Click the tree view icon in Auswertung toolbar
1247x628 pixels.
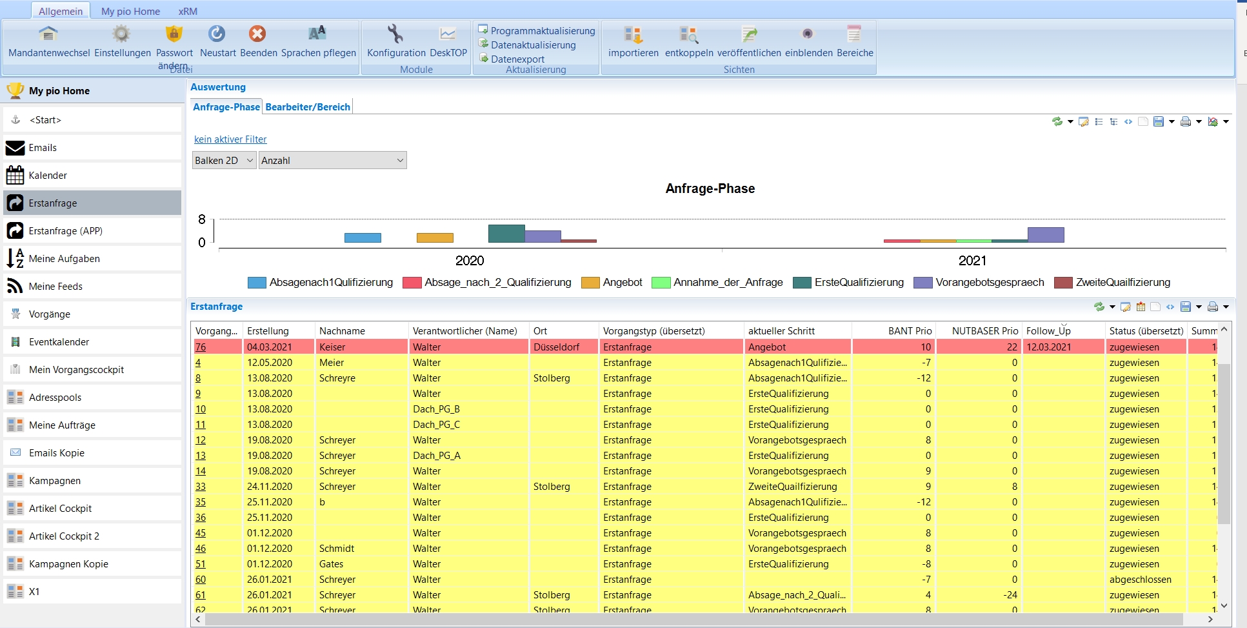click(x=1113, y=121)
